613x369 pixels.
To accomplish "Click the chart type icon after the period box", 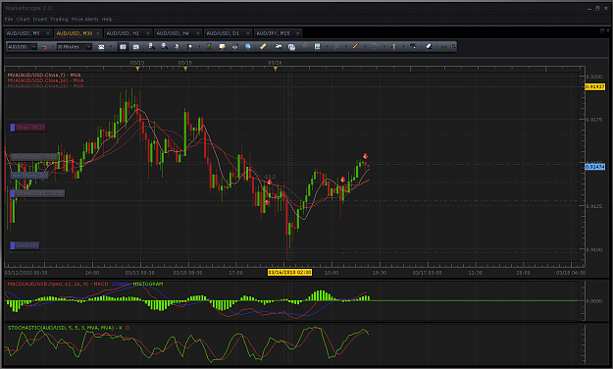I will [101, 47].
